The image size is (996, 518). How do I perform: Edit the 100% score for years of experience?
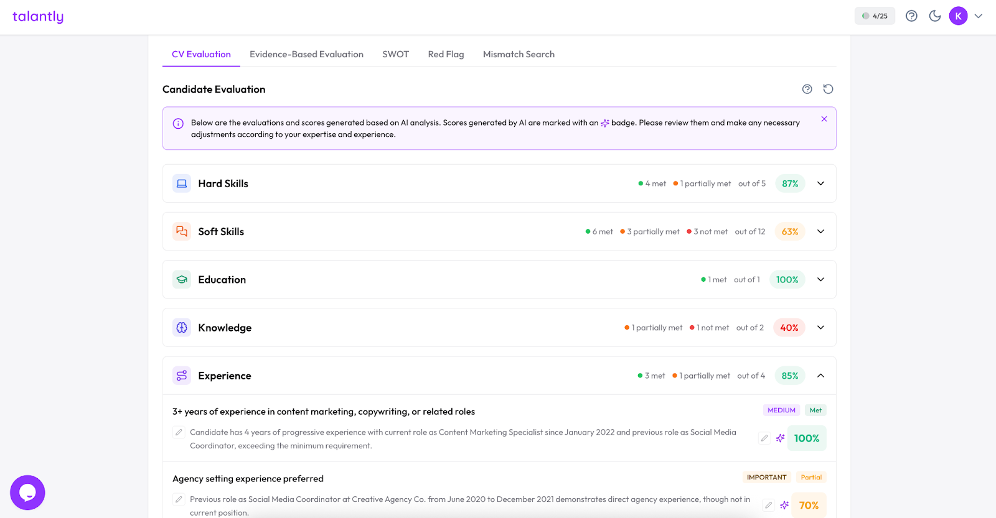(x=764, y=438)
